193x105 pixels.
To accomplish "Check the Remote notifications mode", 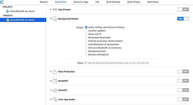I will tap(86, 55).
